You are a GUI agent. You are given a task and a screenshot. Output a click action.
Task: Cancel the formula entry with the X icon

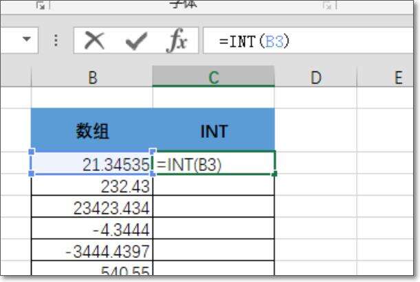(94, 40)
